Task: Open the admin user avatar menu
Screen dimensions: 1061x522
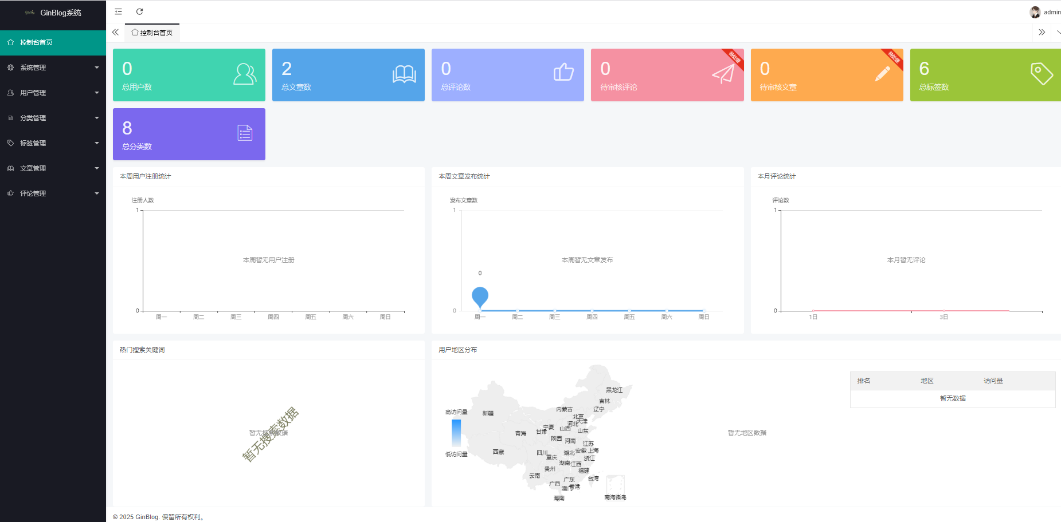Action: tap(1035, 12)
